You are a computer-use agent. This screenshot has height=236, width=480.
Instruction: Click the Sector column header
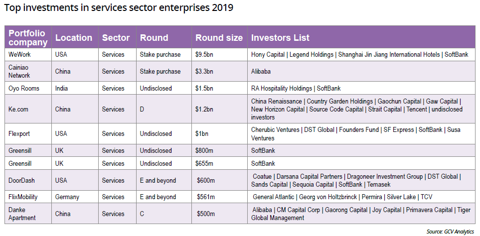(x=116, y=38)
